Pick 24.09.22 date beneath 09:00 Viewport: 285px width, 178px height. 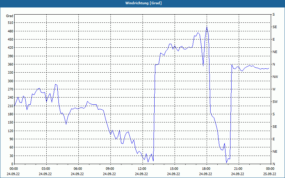(109, 174)
